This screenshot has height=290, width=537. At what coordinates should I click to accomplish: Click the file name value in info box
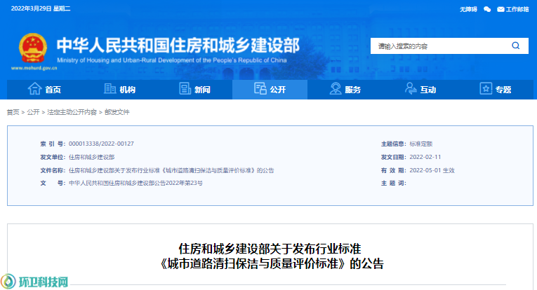(x=171, y=170)
